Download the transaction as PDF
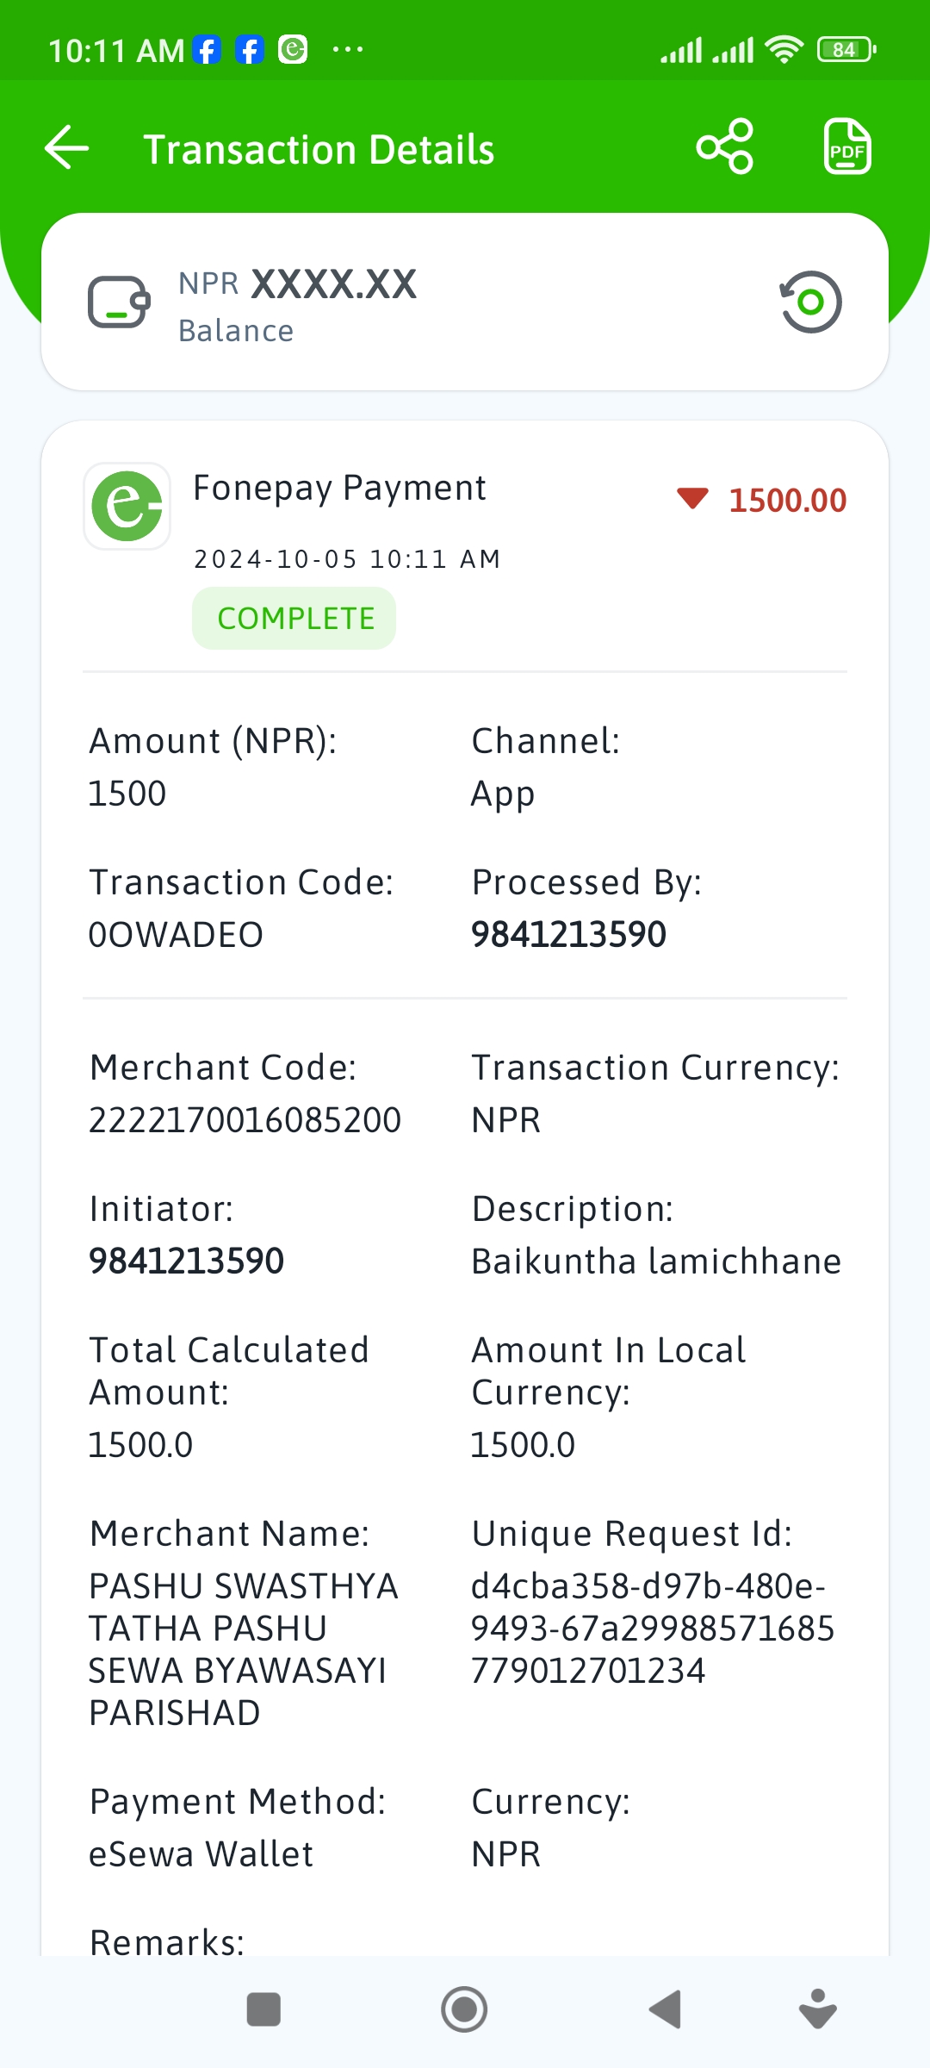Viewport: 930px width, 2068px height. pyautogui.click(x=847, y=147)
